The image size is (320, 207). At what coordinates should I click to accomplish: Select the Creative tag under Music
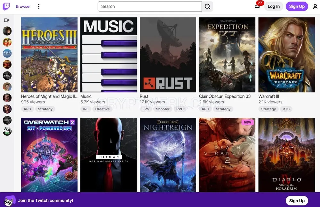tap(102, 109)
